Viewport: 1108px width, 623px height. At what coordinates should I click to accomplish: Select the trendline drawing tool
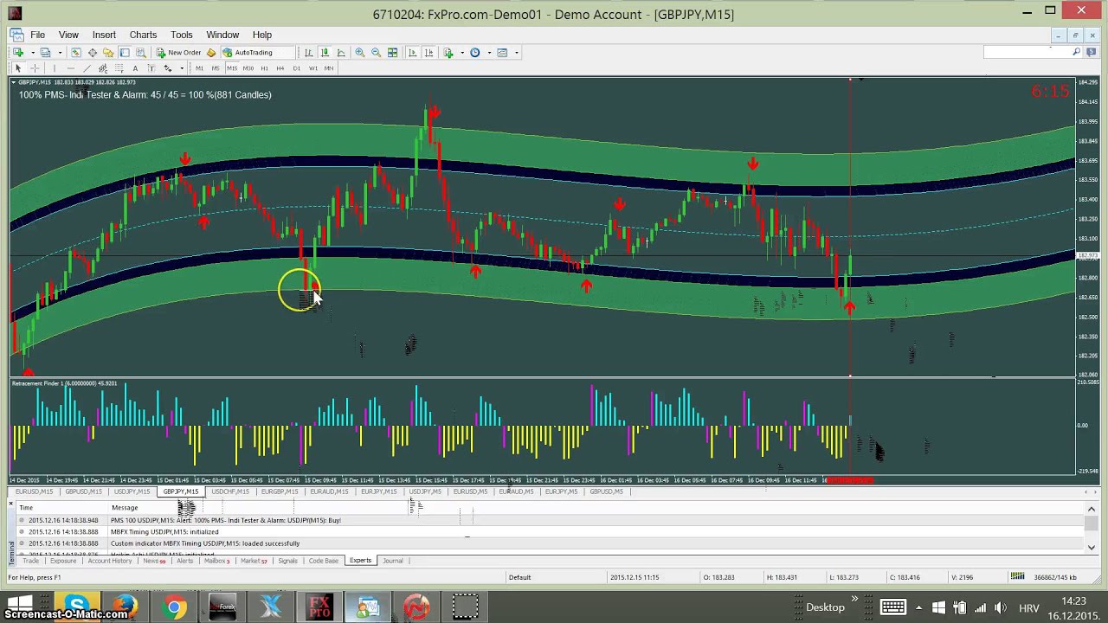pos(87,68)
